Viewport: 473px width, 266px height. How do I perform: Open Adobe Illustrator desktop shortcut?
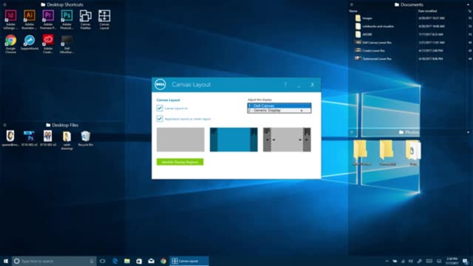(x=30, y=19)
